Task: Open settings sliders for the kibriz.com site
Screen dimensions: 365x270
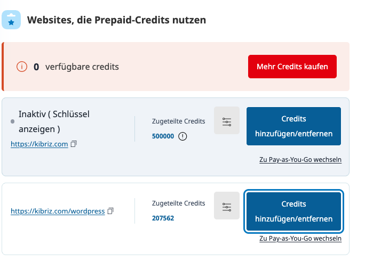Action: pyautogui.click(x=227, y=121)
